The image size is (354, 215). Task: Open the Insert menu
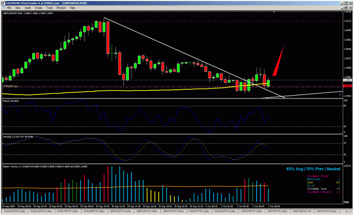pyautogui.click(x=28, y=8)
